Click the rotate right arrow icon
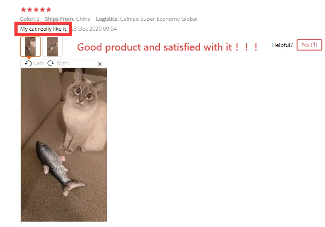Image resolution: width=325 pixels, height=227 pixels. tap(50, 63)
